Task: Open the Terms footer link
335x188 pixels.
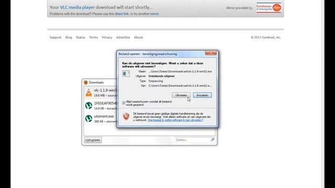Action: (x=93, y=37)
